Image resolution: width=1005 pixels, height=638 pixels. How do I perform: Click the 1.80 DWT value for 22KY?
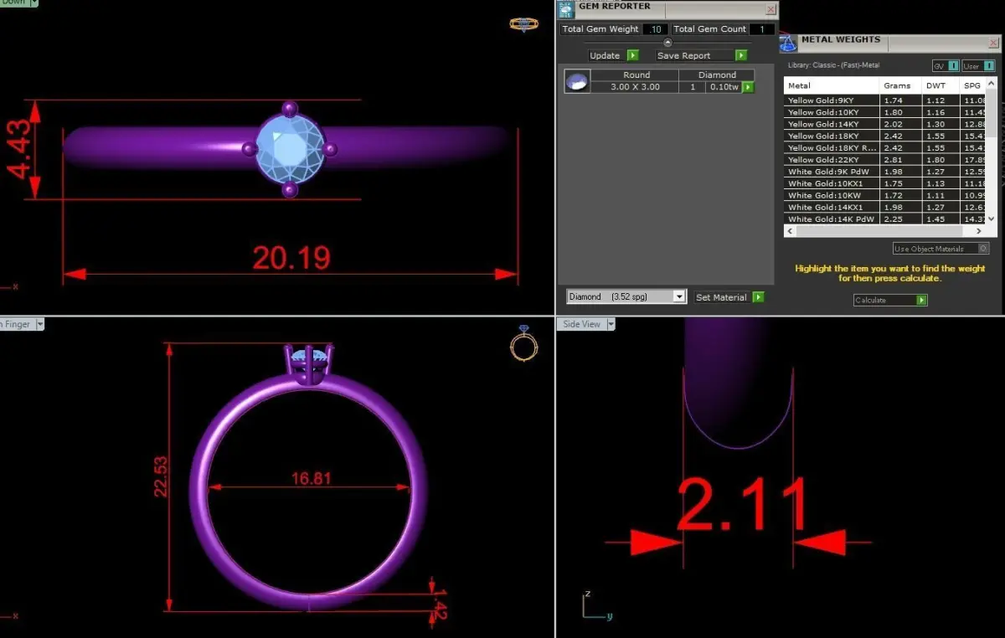[935, 159]
